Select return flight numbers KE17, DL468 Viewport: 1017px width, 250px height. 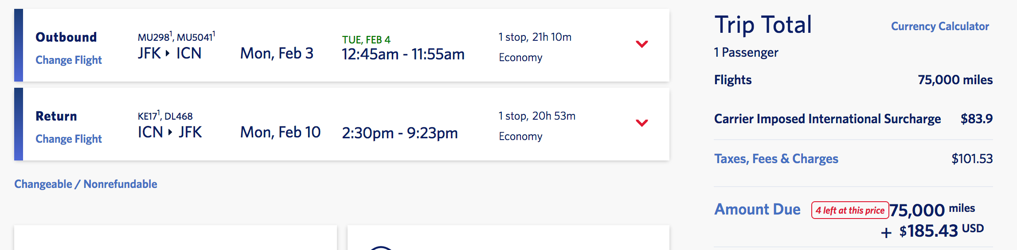point(165,116)
